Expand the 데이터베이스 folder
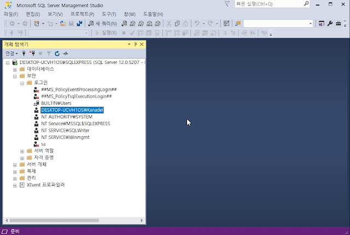This screenshot has height=235, width=350. (x=15, y=69)
